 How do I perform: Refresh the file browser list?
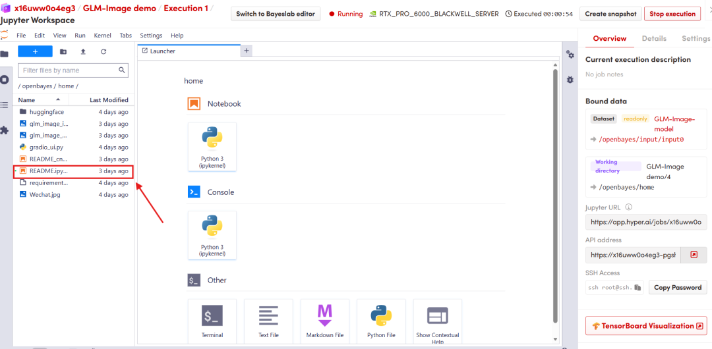[104, 51]
